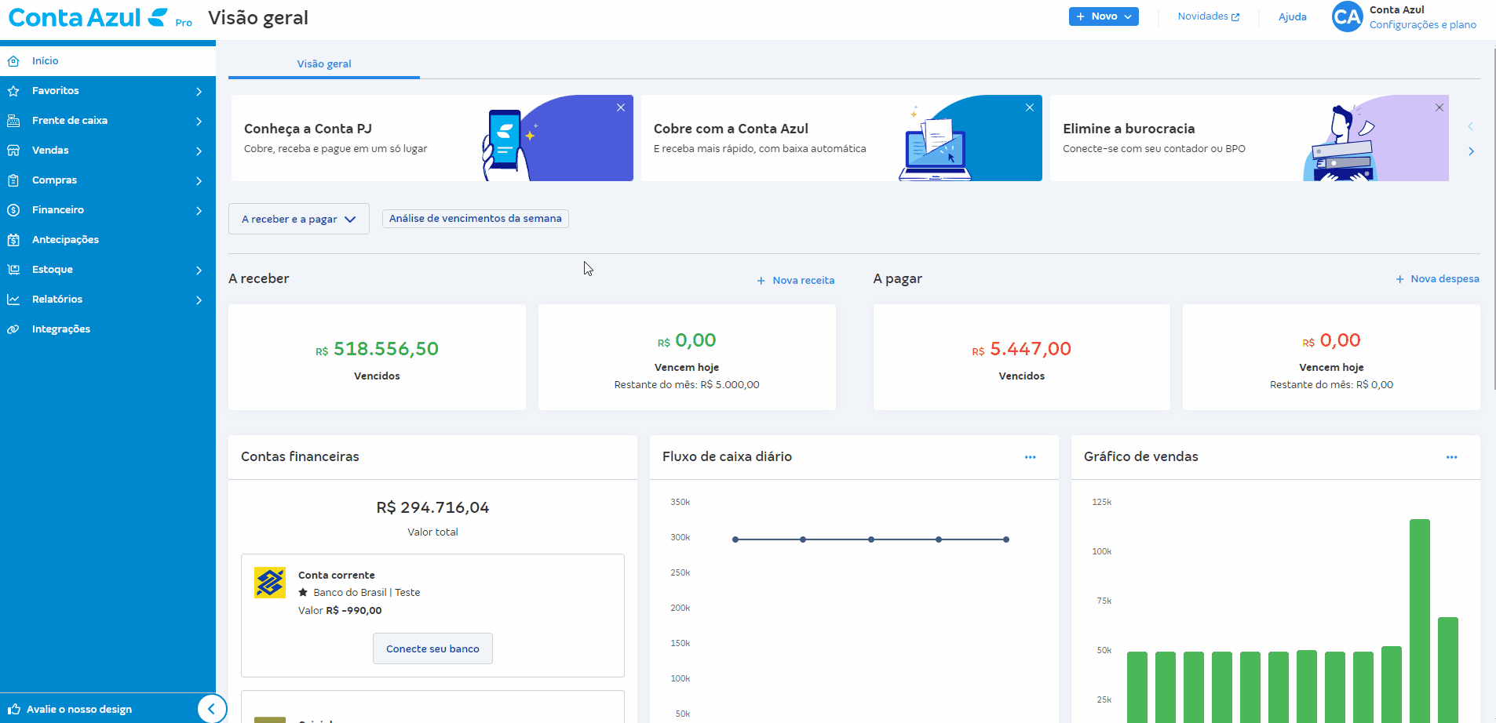Viewport: 1496px width, 723px height.
Task: Open Início in the sidebar menu
Action: [108, 61]
